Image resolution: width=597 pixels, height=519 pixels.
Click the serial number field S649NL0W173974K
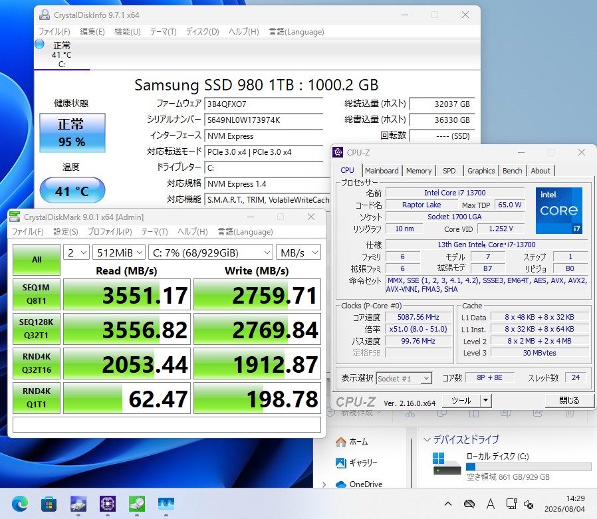click(x=263, y=120)
